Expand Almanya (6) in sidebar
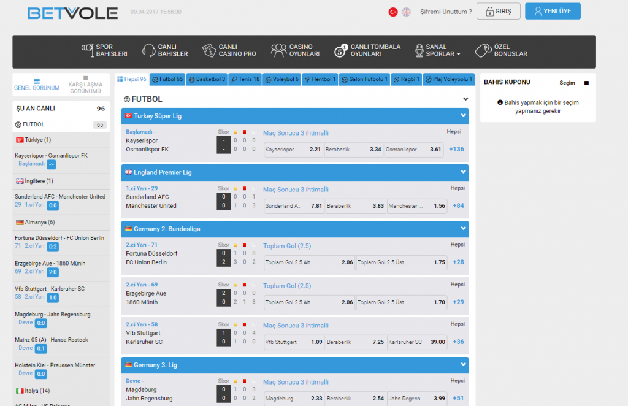This screenshot has width=628, height=406. coord(61,222)
